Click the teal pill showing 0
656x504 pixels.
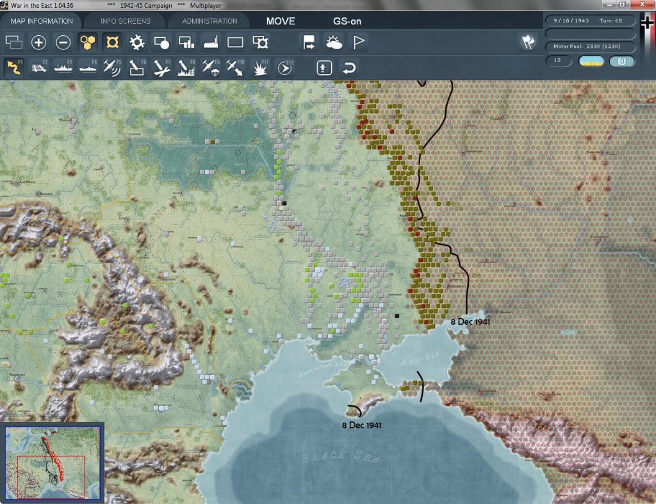tap(621, 61)
